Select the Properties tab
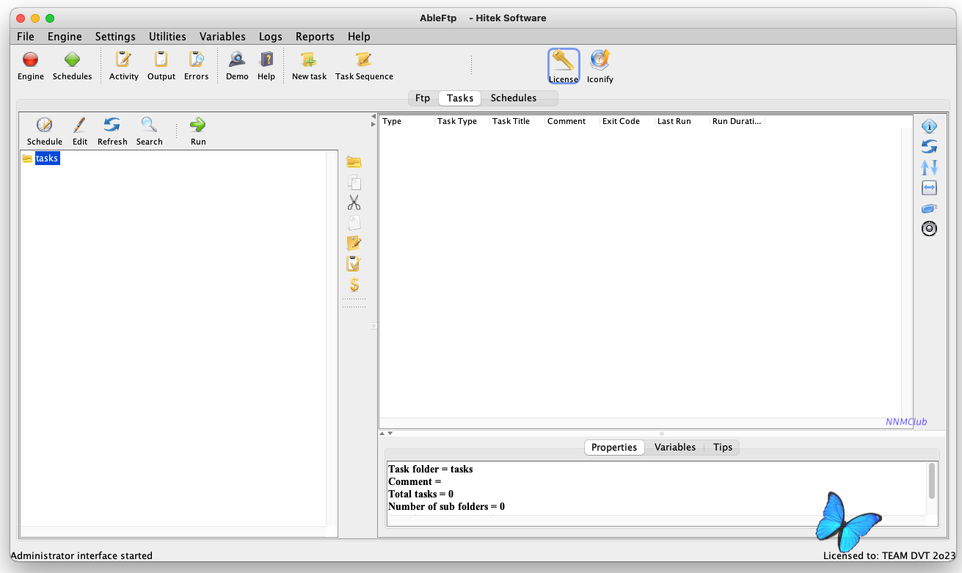The image size is (962, 573). (x=614, y=448)
